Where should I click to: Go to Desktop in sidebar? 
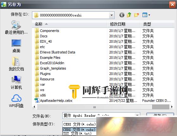point(16,46)
